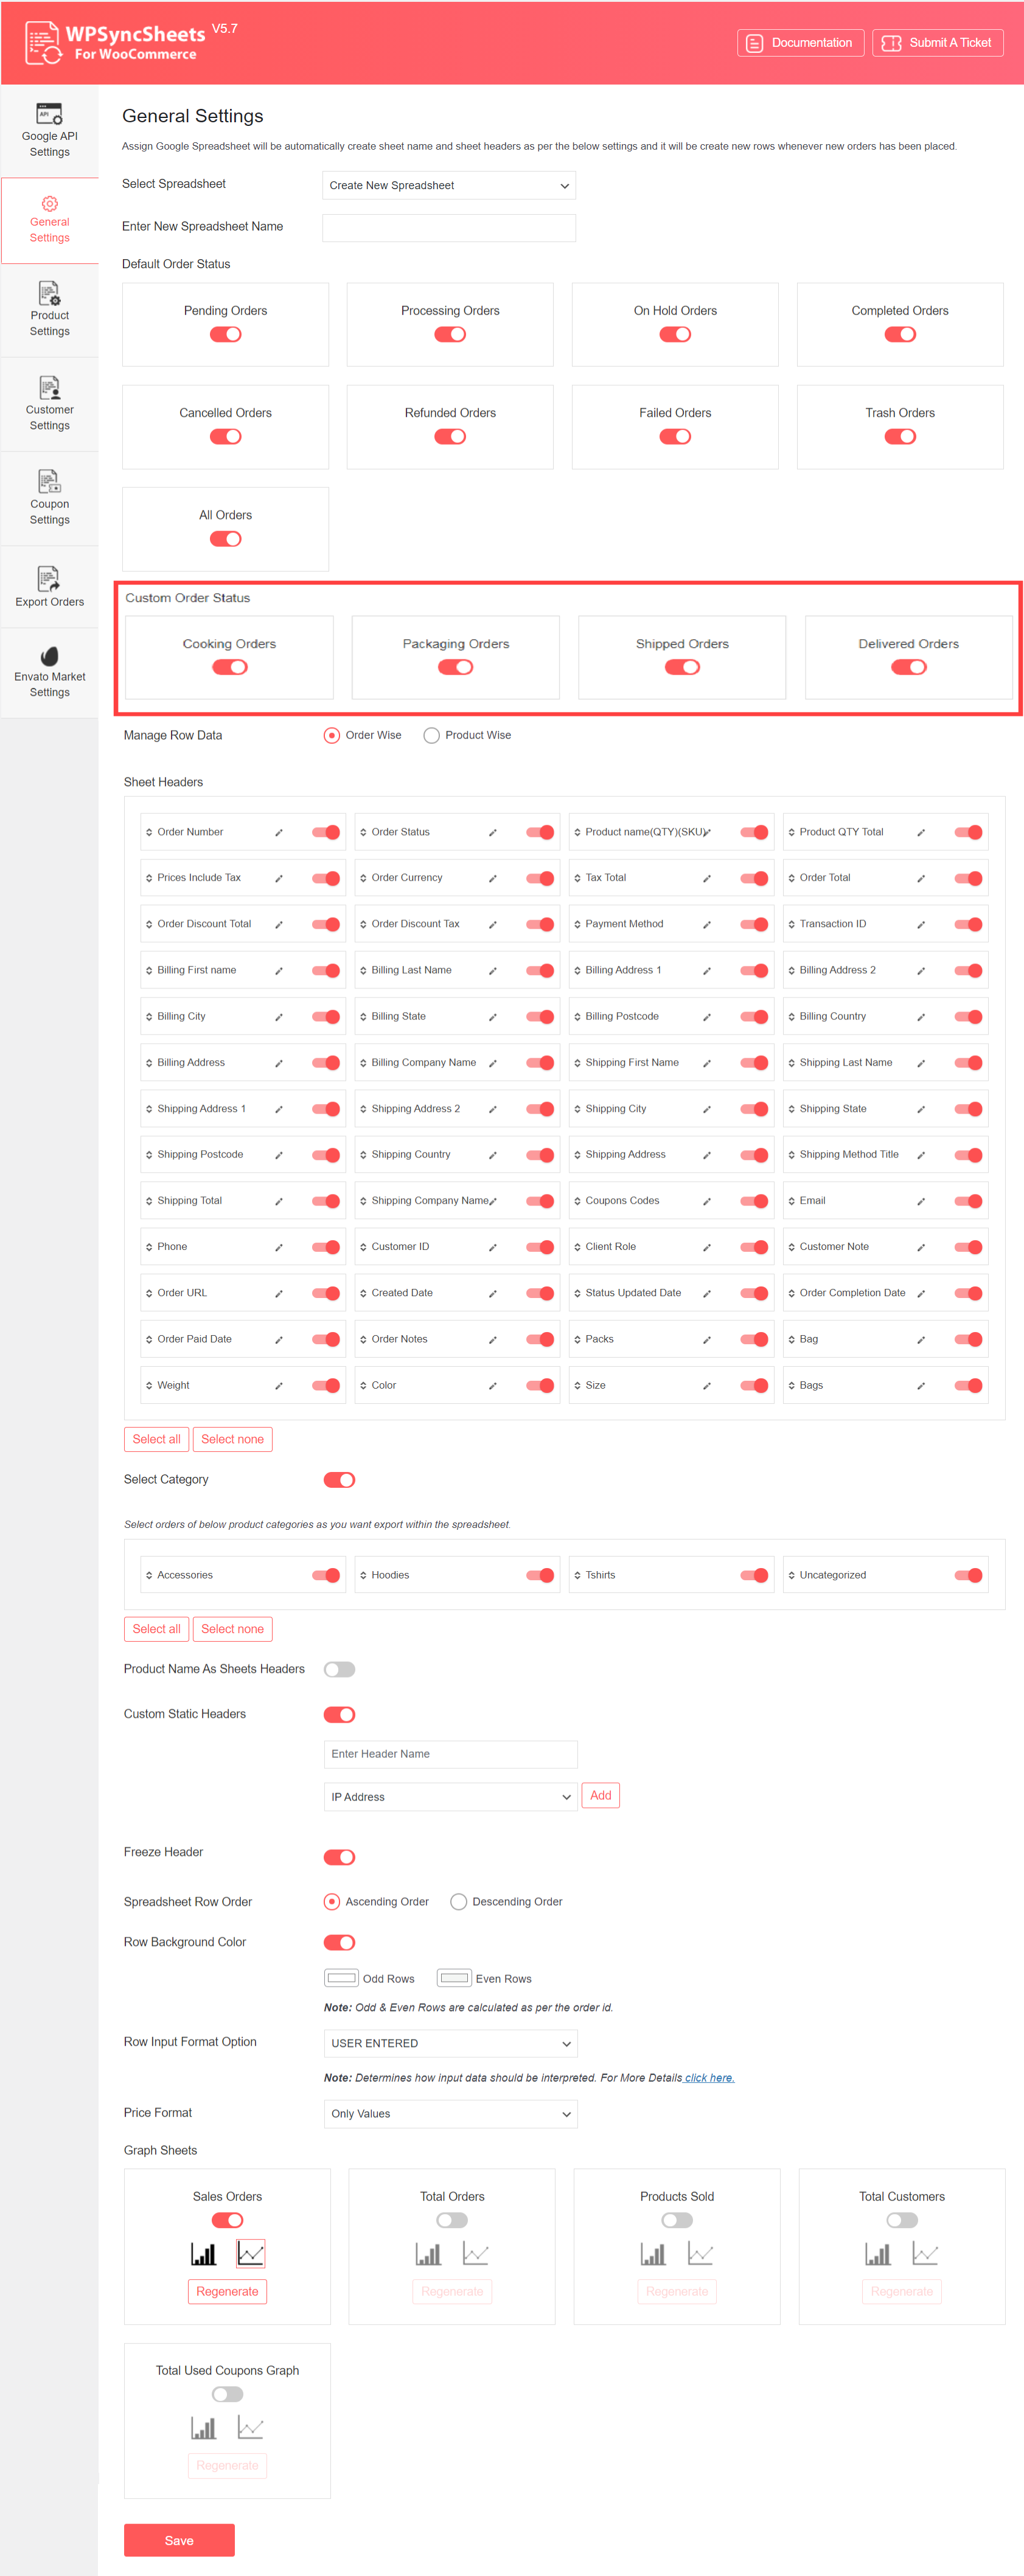Disable the Refunded Orders switch
Screen dimensions: 1024x2576
[450, 437]
